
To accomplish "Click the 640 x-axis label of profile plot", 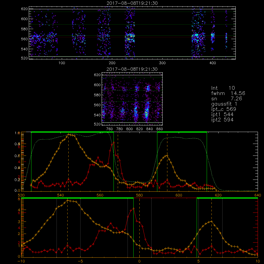I will tap(258, 195).
